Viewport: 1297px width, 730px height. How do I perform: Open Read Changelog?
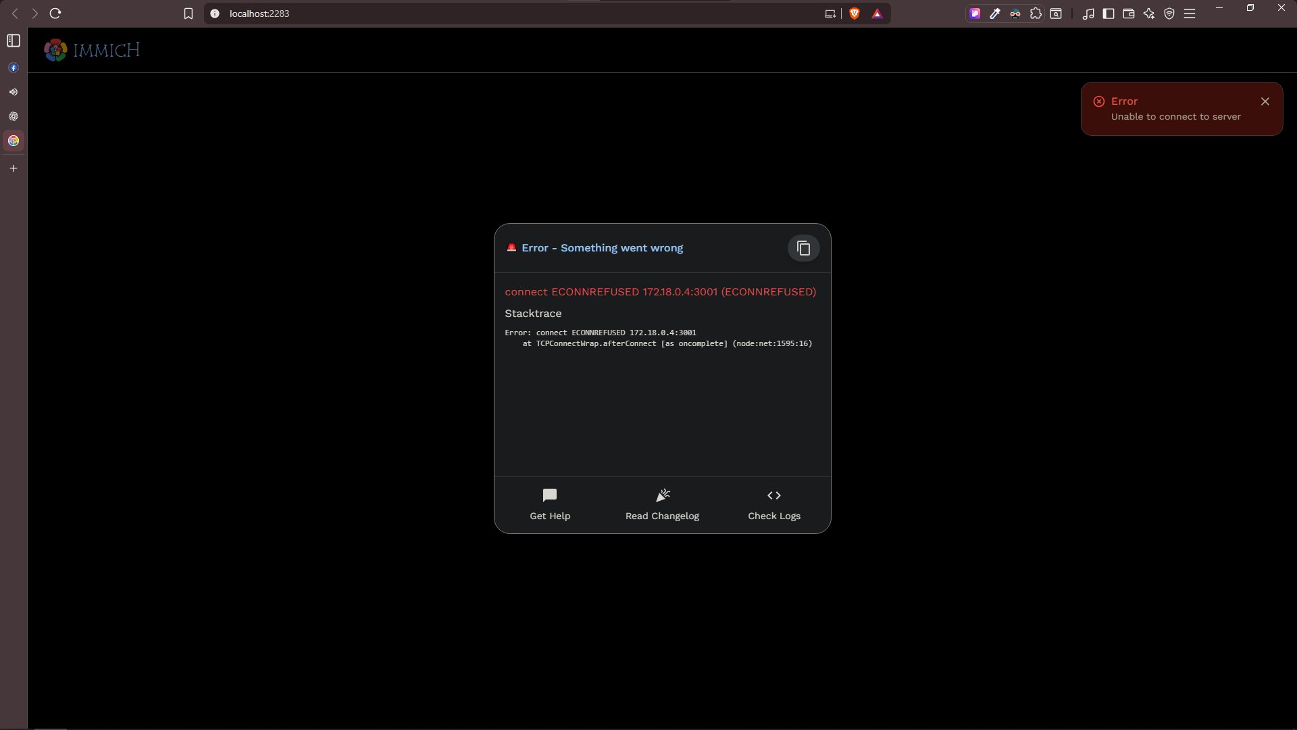(662, 504)
